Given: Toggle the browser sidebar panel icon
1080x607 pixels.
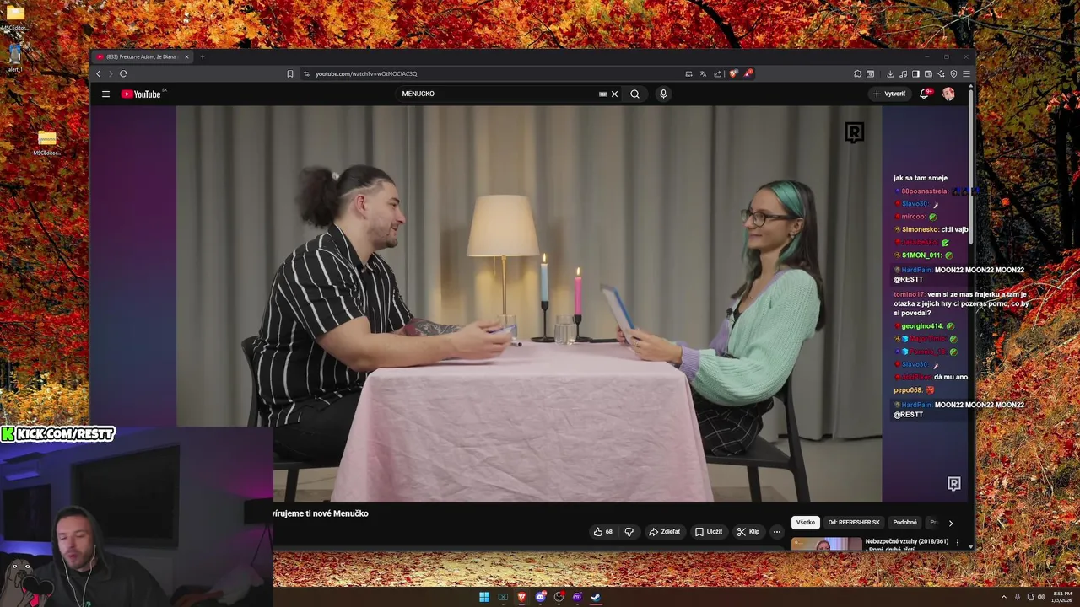Looking at the screenshot, I should 915,74.
